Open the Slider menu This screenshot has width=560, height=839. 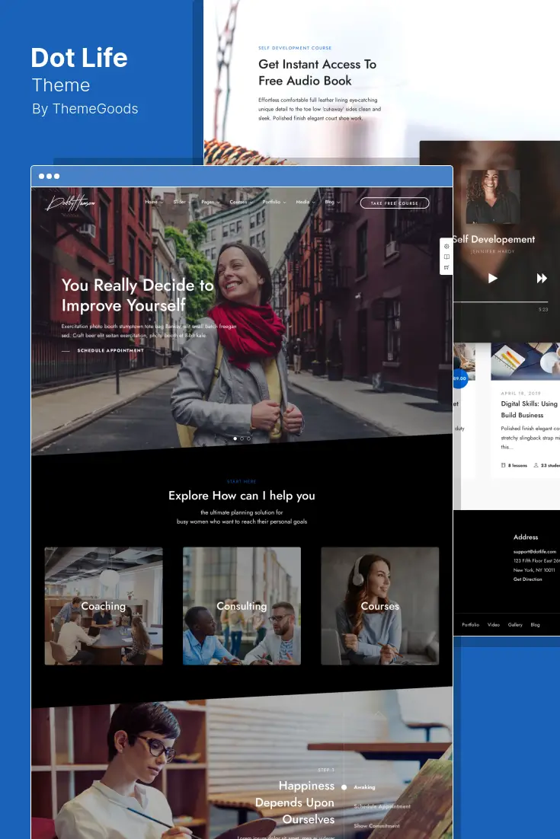[182, 203]
